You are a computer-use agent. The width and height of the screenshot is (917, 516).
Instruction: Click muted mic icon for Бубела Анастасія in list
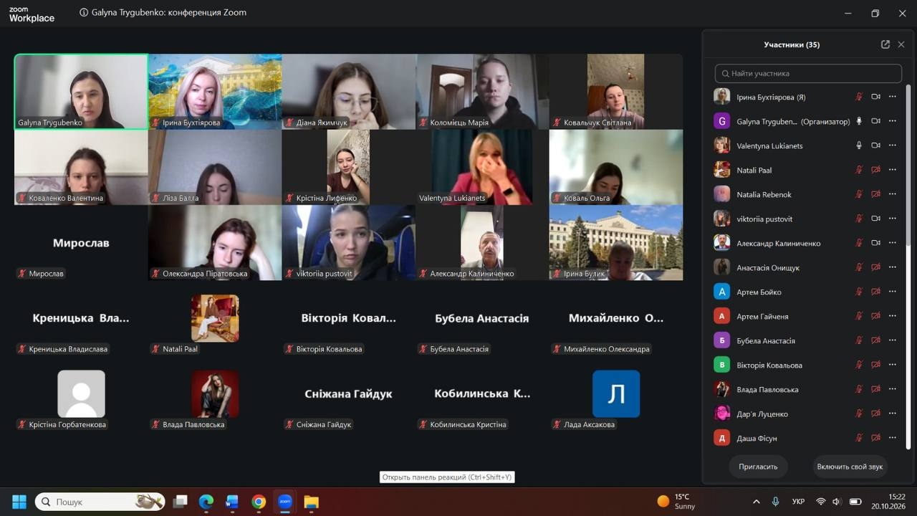[x=859, y=340]
